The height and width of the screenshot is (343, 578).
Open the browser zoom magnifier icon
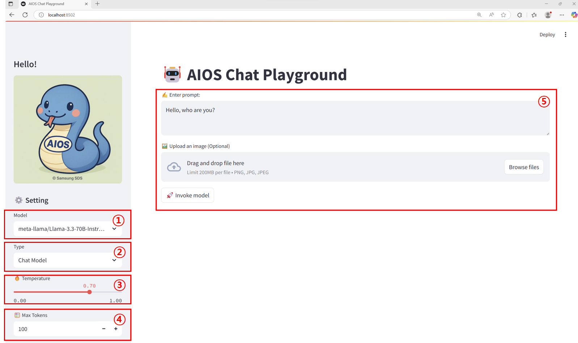(479, 15)
